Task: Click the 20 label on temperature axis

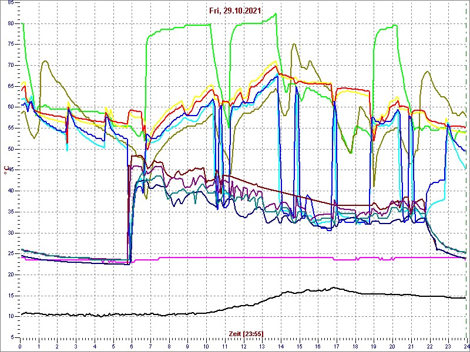Action: point(10,275)
